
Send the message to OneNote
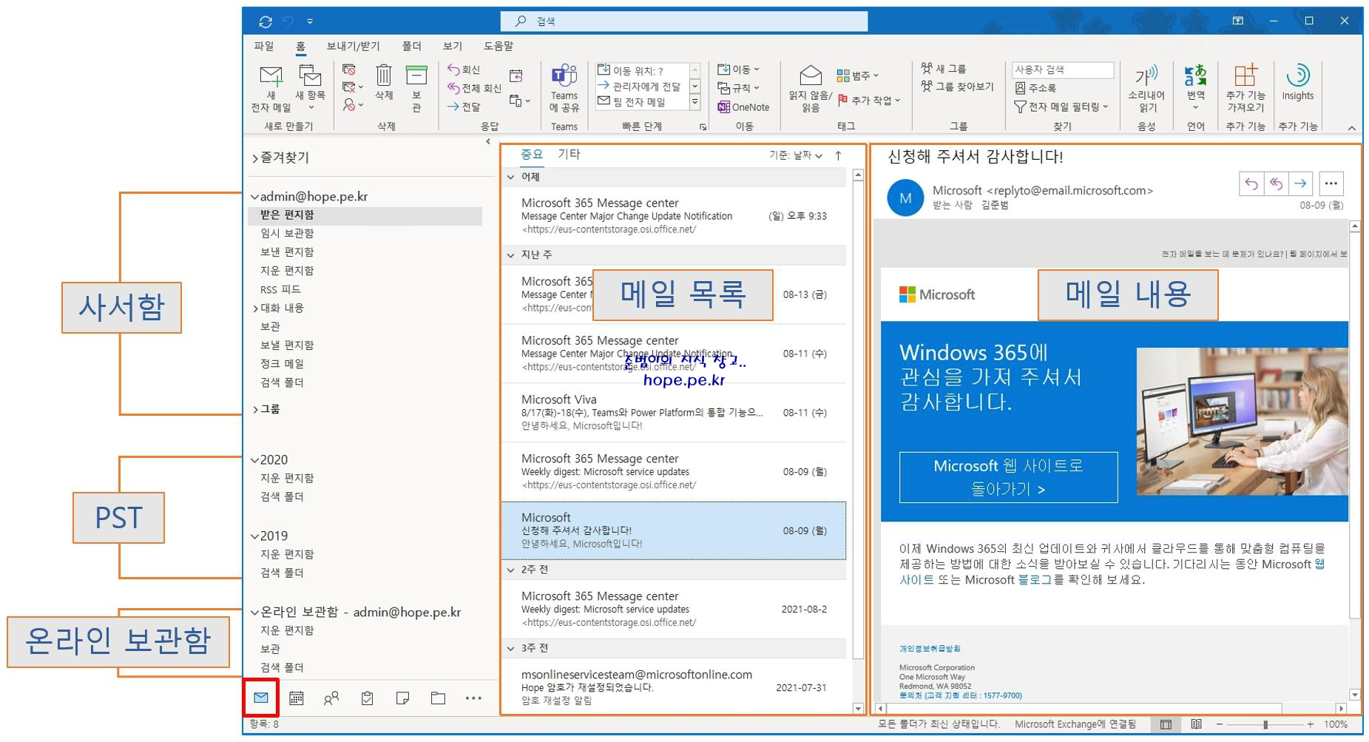point(743,107)
